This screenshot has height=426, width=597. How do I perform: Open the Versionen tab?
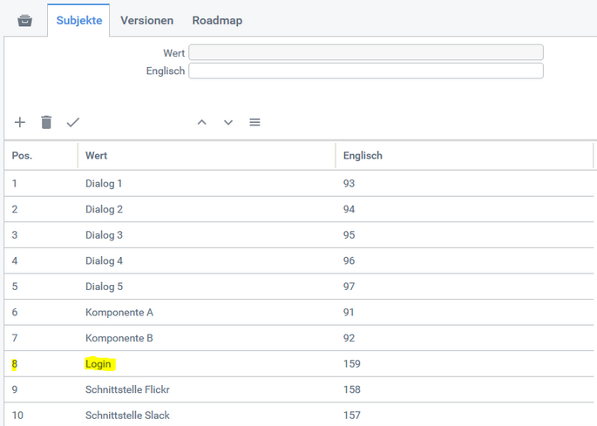(146, 20)
